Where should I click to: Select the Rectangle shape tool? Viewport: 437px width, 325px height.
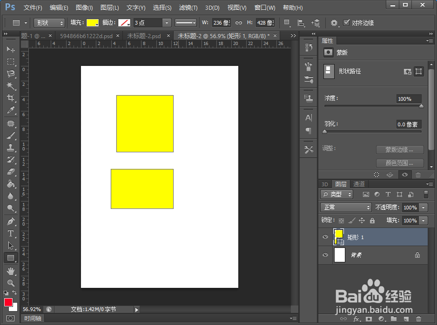[11, 258]
